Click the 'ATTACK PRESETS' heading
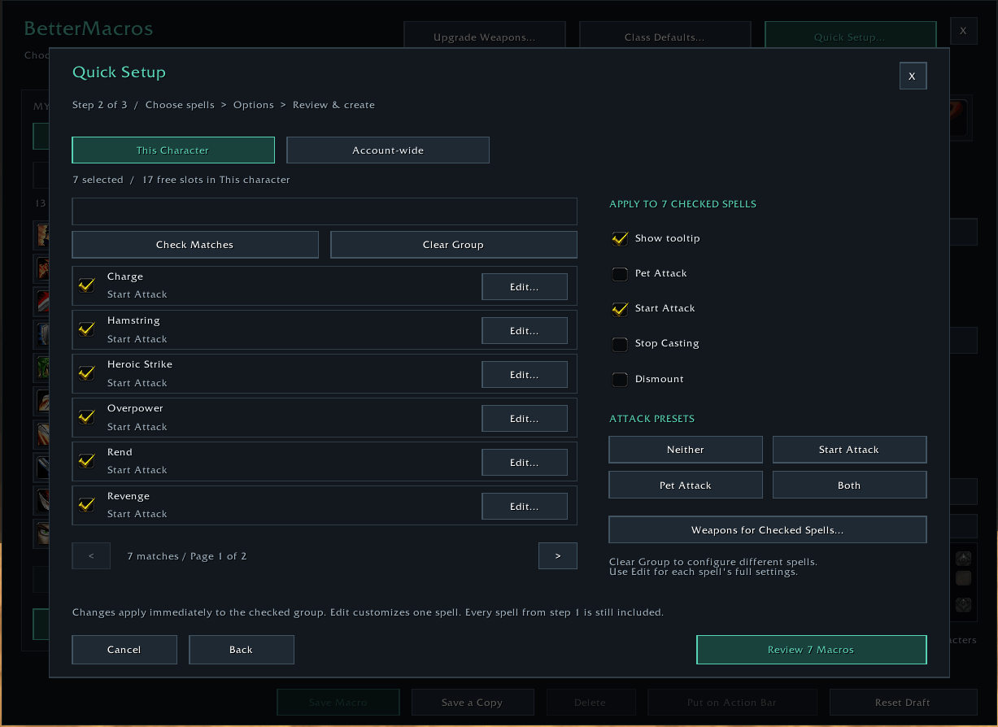Image resolution: width=998 pixels, height=727 pixels. click(x=652, y=419)
